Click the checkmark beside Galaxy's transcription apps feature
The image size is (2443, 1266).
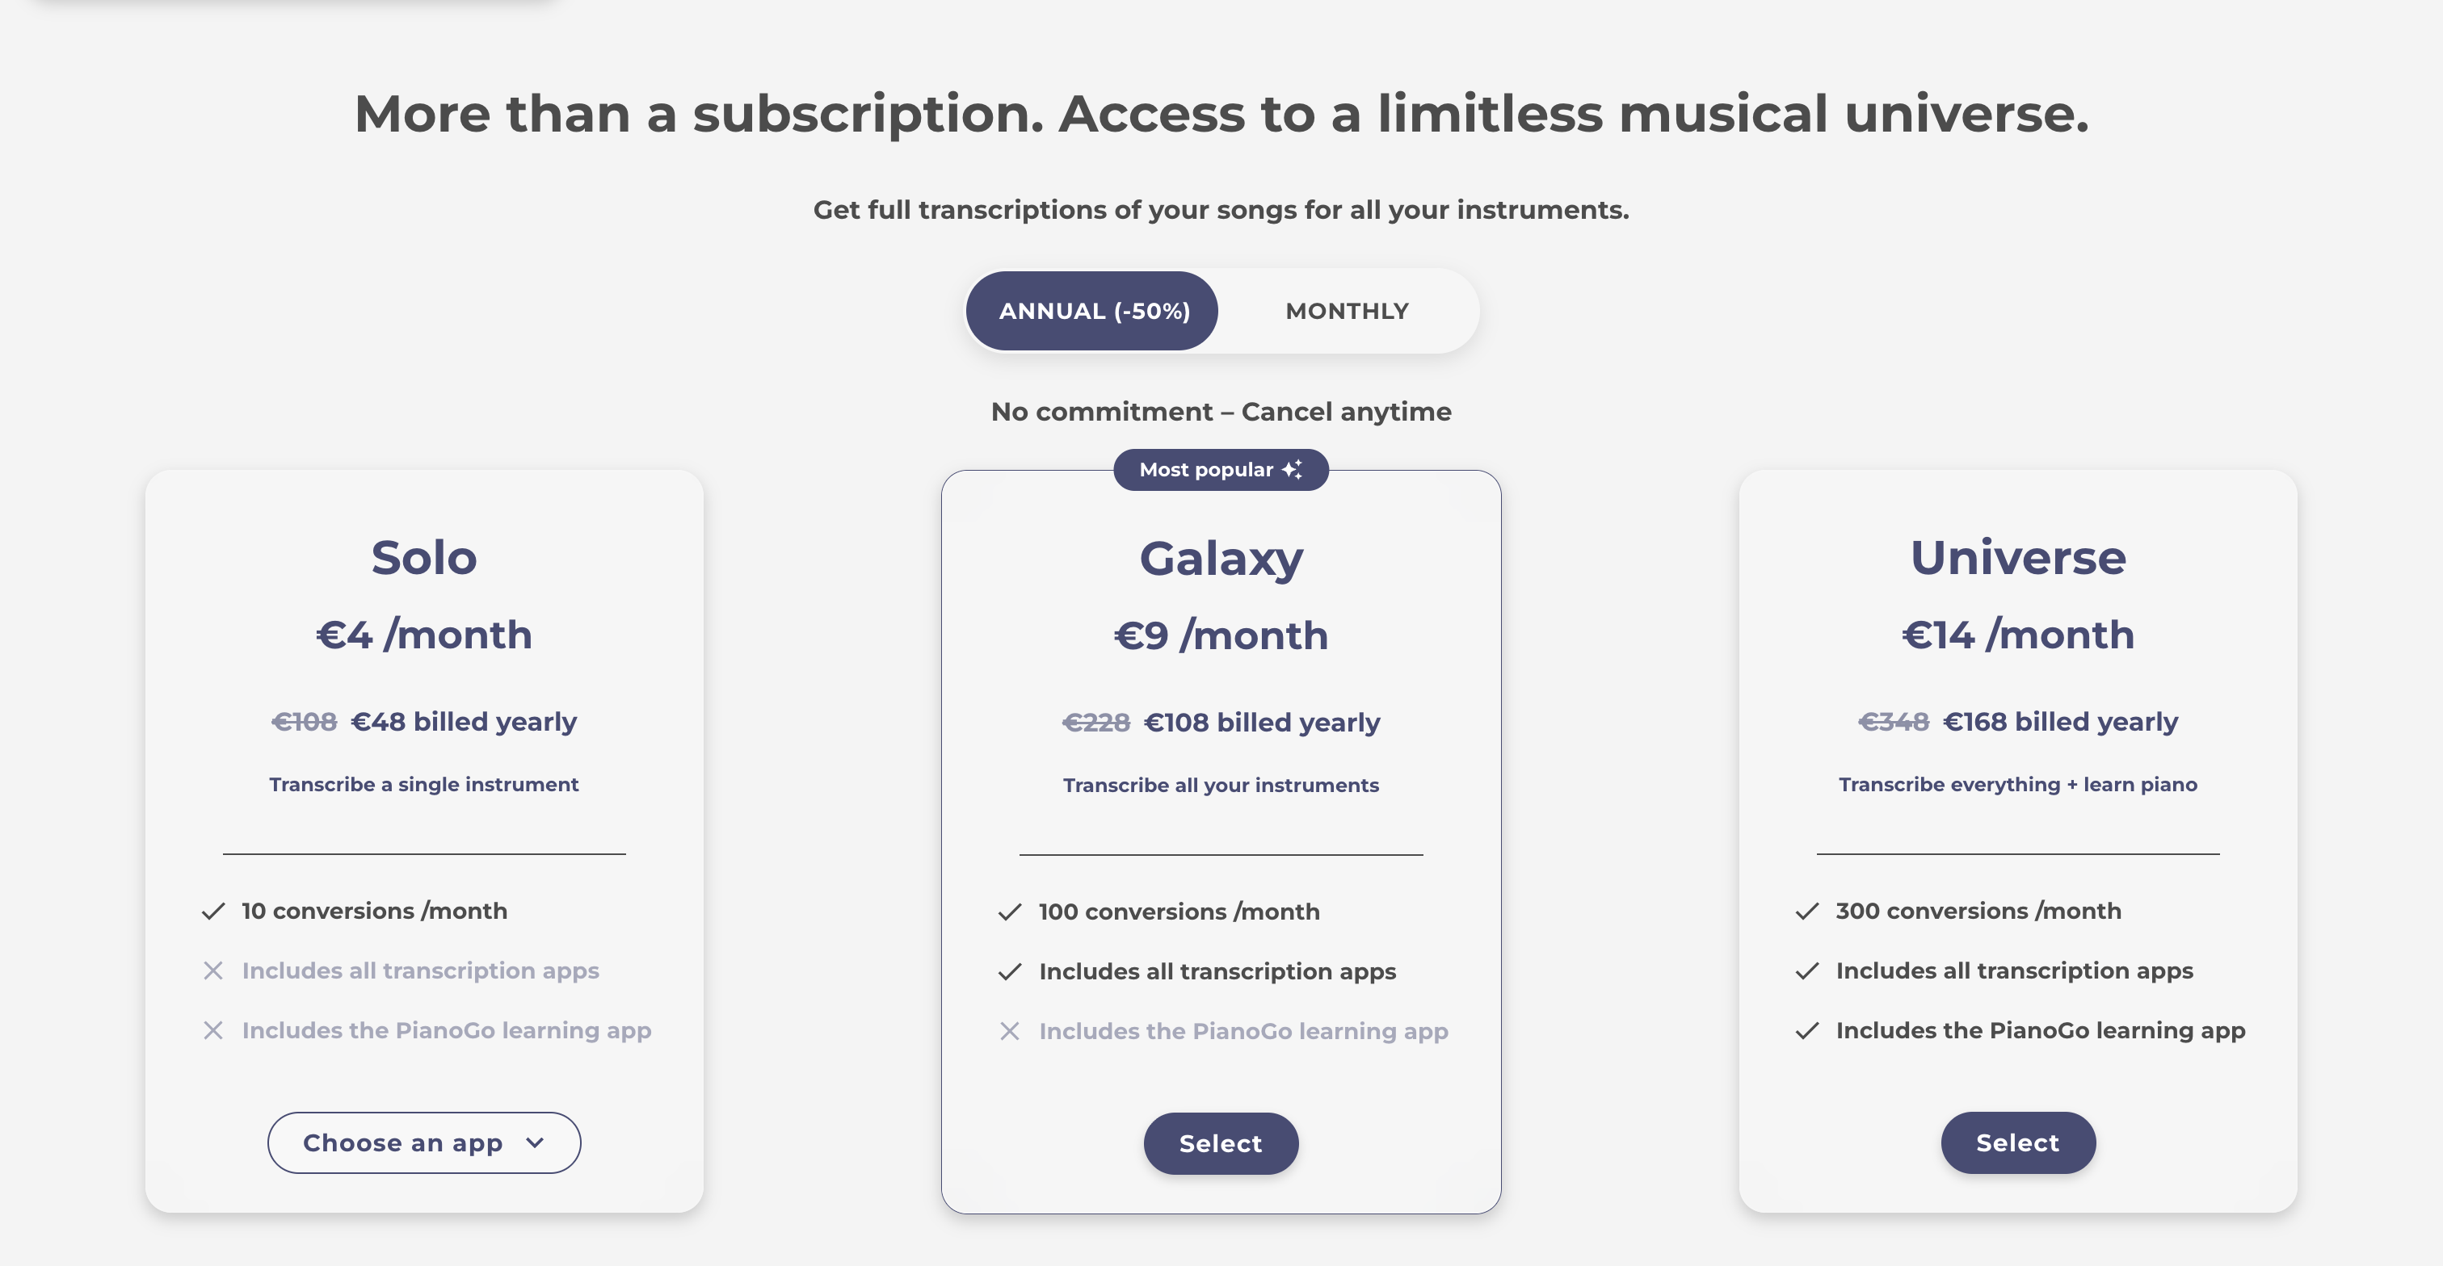point(1010,971)
